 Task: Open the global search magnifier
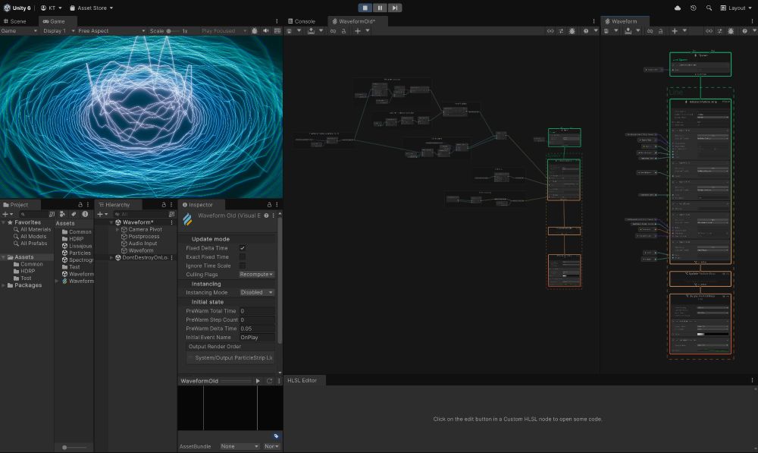click(x=709, y=8)
